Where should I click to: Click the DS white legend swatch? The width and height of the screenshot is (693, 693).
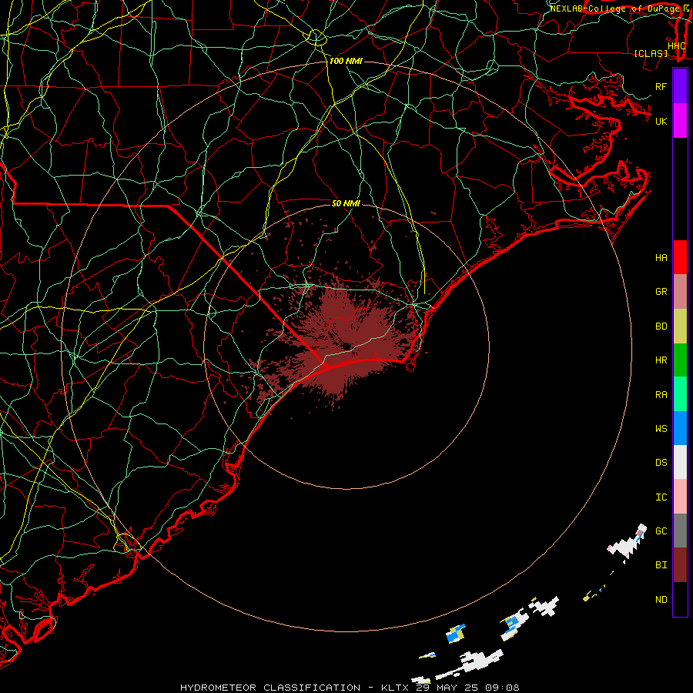click(x=680, y=462)
